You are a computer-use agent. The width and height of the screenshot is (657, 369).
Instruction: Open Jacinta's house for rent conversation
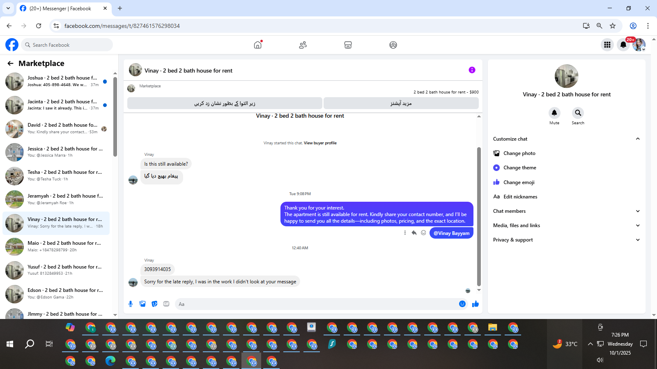pyautogui.click(x=56, y=105)
